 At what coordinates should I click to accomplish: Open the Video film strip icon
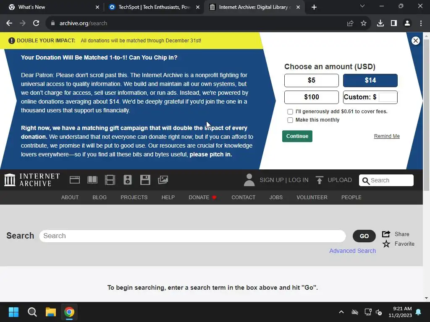[x=110, y=180]
